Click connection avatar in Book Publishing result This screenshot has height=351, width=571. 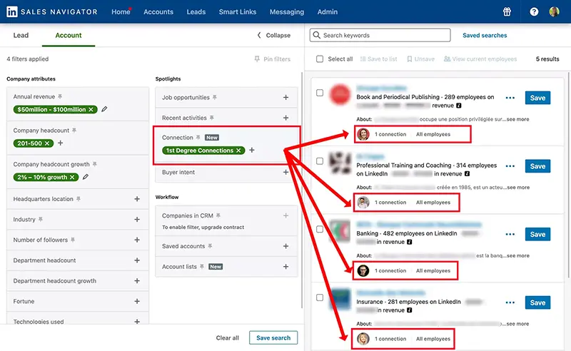point(363,134)
